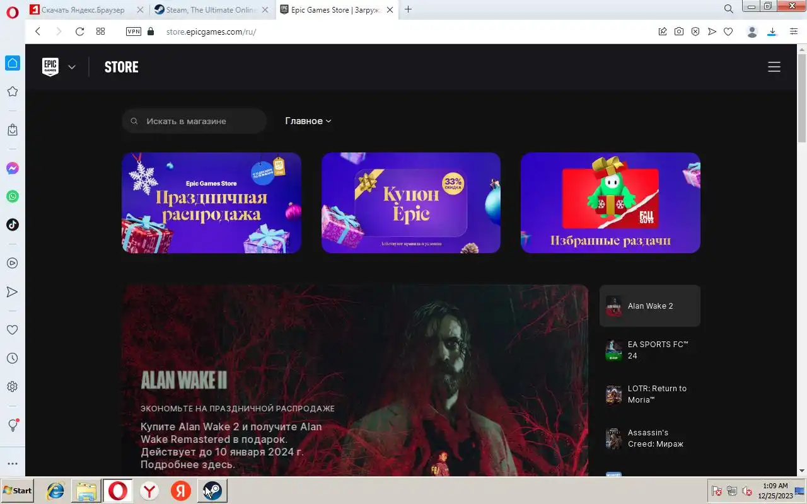Screen dimensions: 807x504
Task: Open History clock icon in sidebar
Action: pyautogui.click(x=12, y=358)
